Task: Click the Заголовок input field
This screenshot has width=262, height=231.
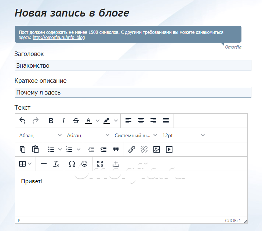Action: [x=133, y=65]
